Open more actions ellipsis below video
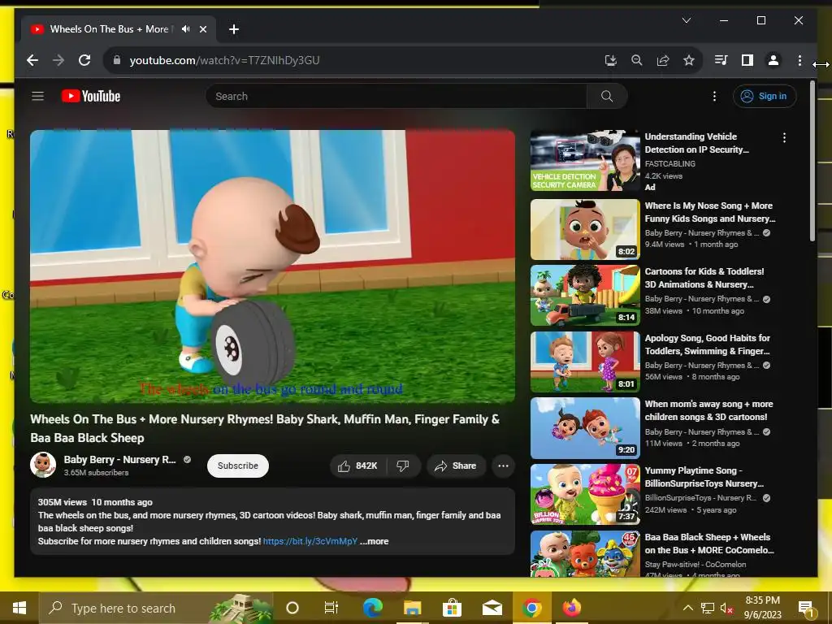 coord(503,466)
